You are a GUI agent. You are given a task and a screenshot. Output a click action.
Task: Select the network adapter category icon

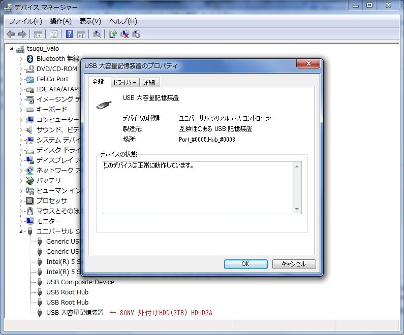[x=30, y=171]
